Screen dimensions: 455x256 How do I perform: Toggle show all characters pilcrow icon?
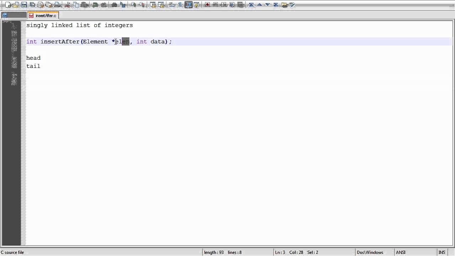click(x=180, y=5)
